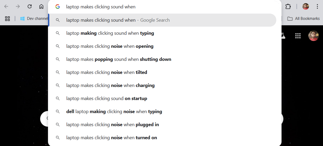Open the Extensions puzzle icon
Viewport: 323px width, 146px height.
click(288, 7)
